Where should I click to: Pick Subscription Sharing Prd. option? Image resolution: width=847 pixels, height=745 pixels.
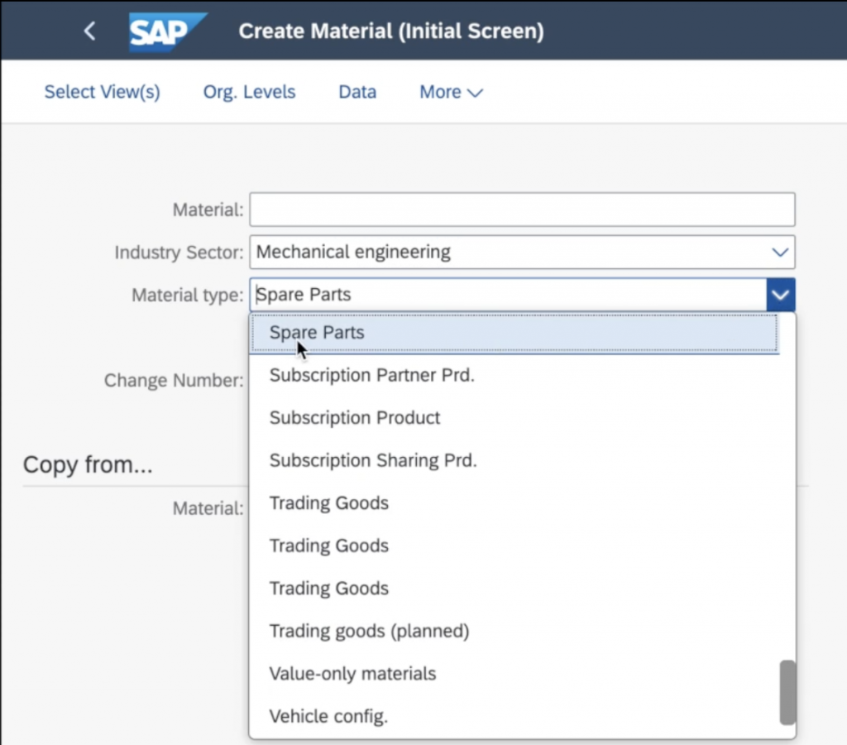(x=373, y=460)
